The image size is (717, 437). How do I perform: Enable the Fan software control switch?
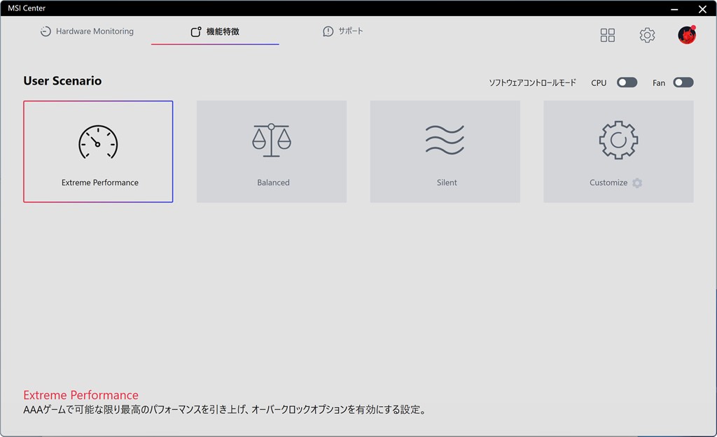[x=683, y=83]
